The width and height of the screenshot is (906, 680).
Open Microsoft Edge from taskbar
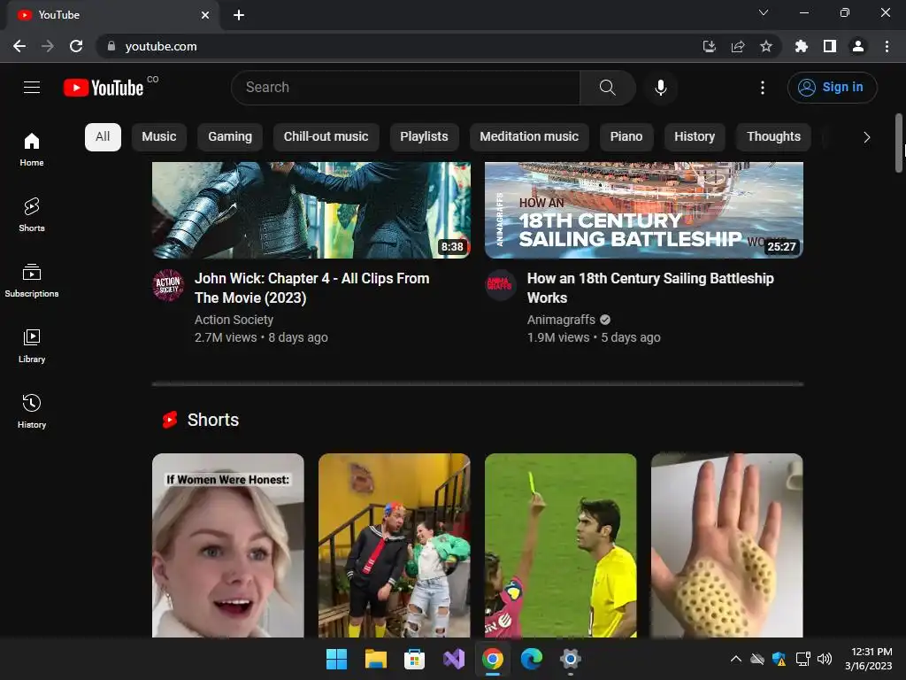click(532, 659)
